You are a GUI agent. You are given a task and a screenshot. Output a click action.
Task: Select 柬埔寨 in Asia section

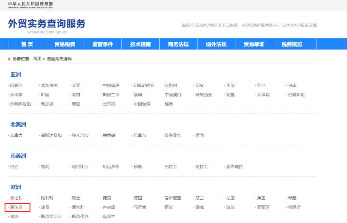16,95
